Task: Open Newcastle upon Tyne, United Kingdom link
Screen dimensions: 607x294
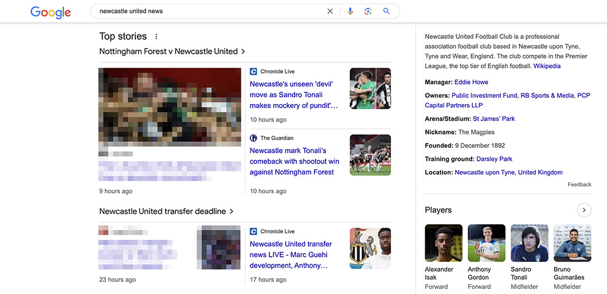Action: [x=508, y=172]
